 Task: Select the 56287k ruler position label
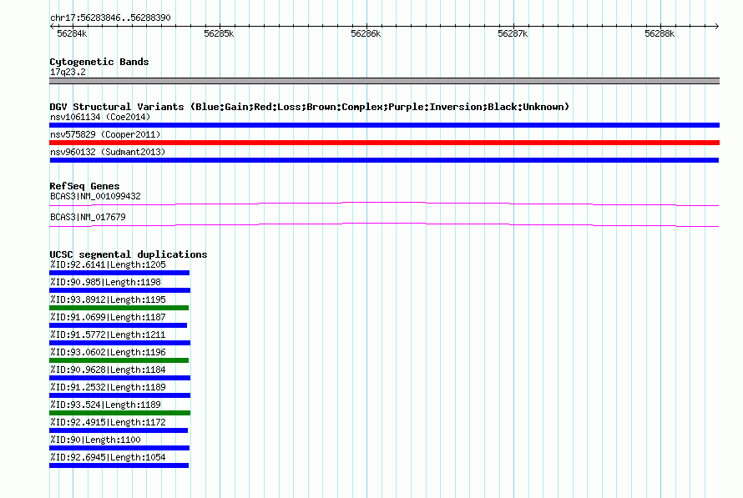pyautogui.click(x=513, y=33)
